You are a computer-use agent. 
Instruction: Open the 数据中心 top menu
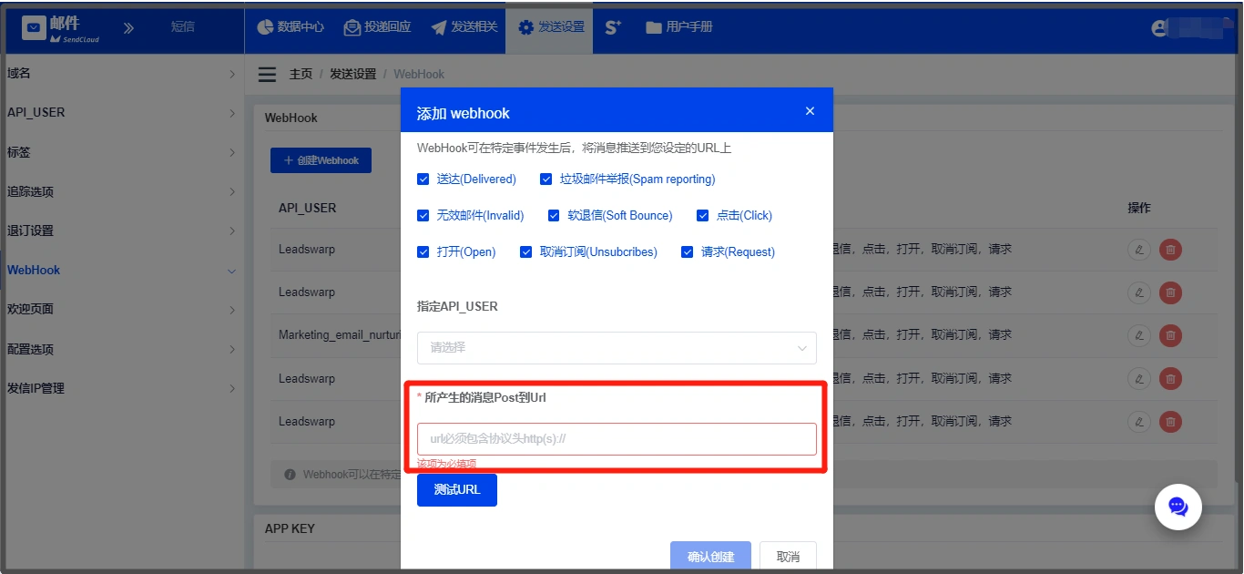pyautogui.click(x=291, y=27)
